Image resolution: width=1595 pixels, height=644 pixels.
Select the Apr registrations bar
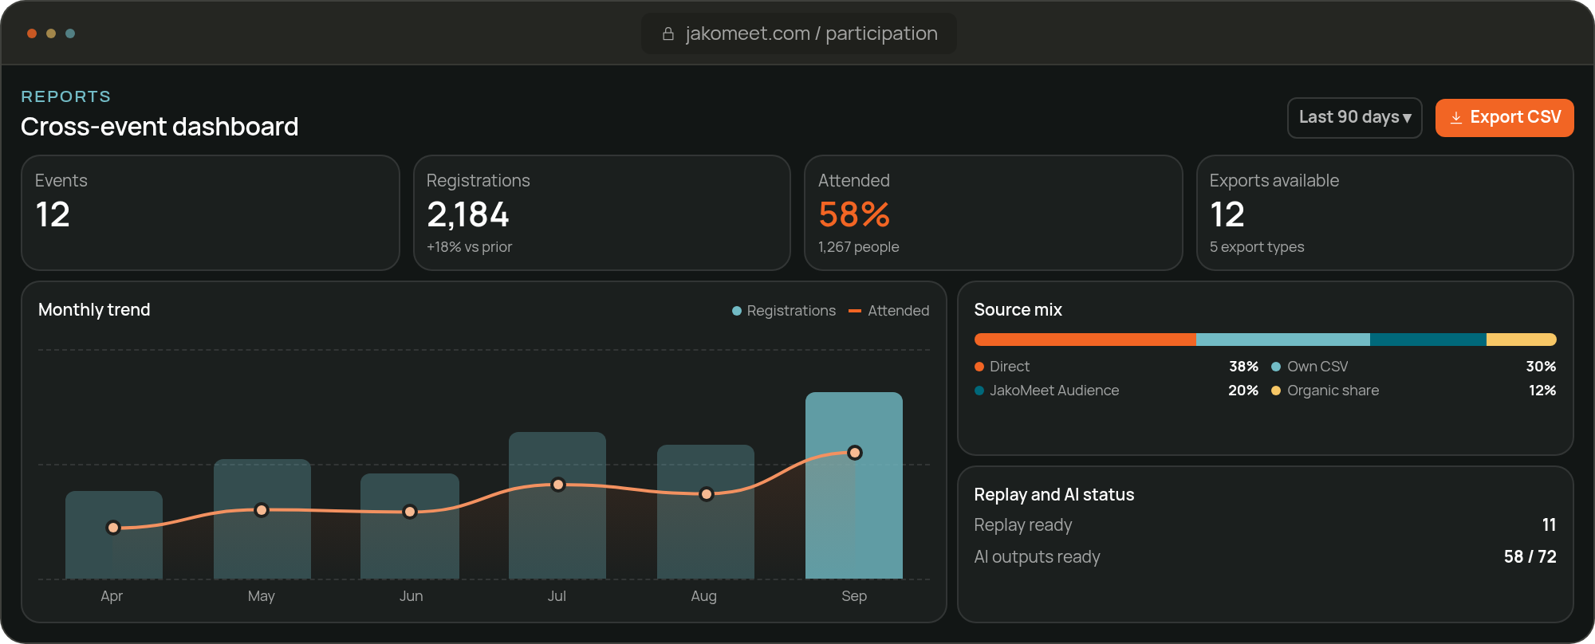coord(114,535)
